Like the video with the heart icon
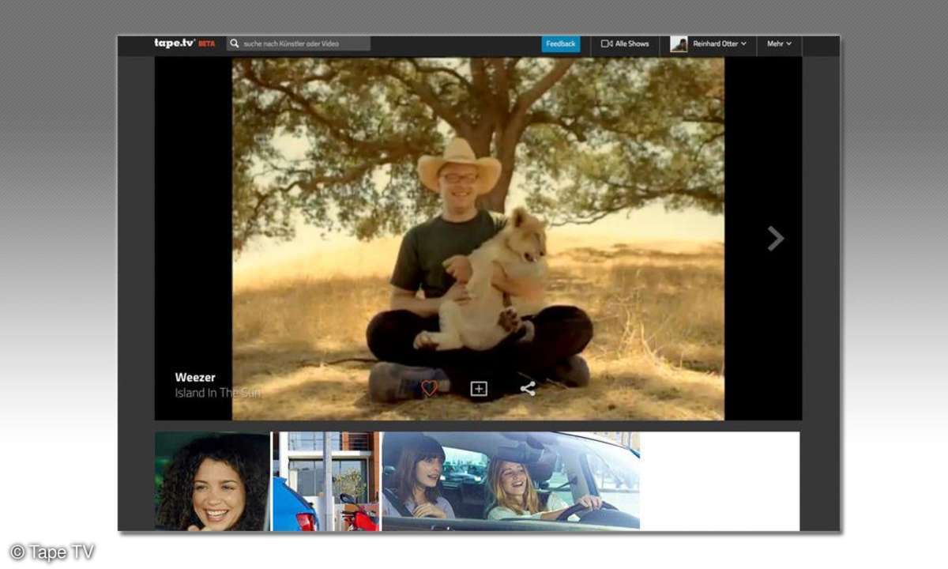This screenshot has width=948, height=569. (429, 388)
